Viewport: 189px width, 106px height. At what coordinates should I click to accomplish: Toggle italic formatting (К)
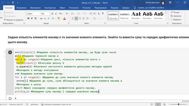pos(32,18)
